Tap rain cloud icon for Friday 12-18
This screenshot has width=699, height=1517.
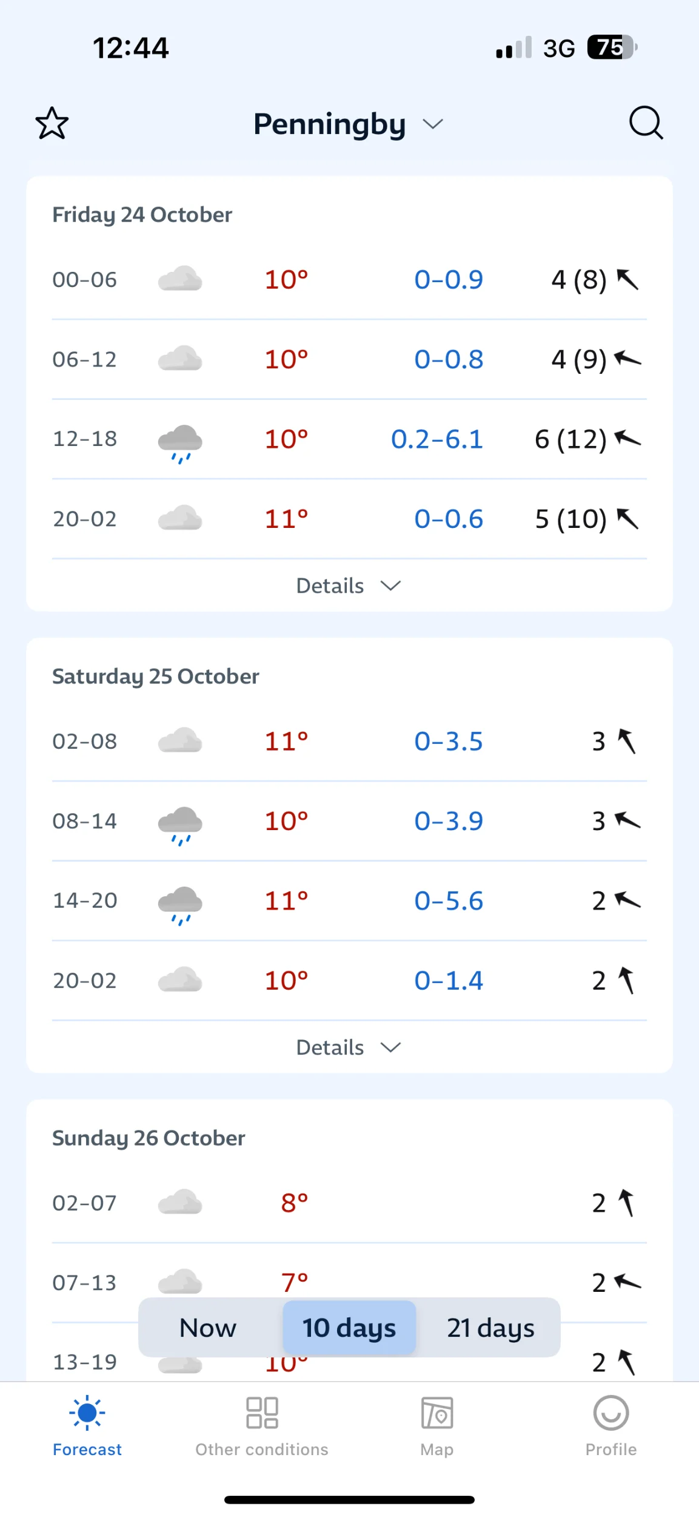click(x=180, y=442)
